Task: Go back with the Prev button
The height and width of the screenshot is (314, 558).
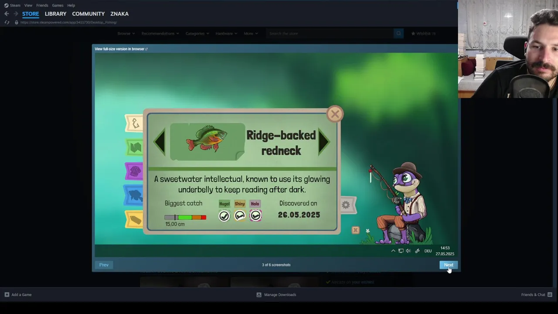Action: (x=104, y=265)
